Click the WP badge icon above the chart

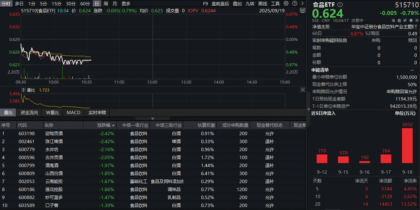tap(303, 10)
